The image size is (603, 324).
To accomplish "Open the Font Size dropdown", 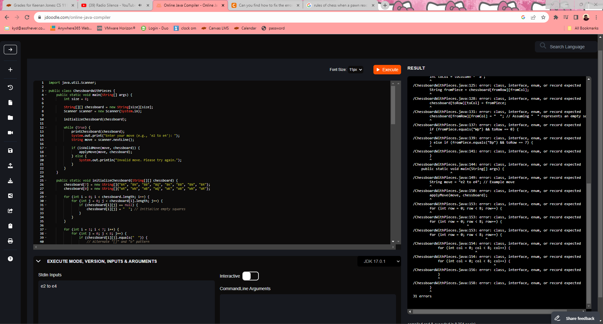I will coord(355,70).
